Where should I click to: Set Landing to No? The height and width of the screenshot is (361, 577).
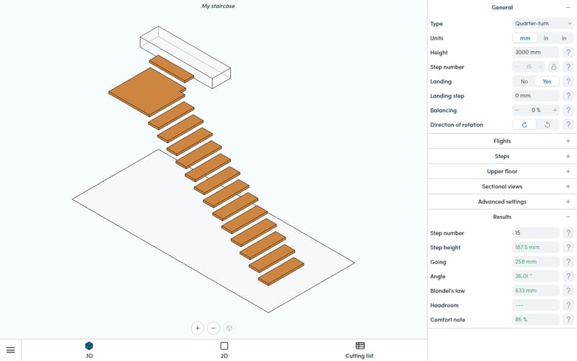click(x=524, y=82)
